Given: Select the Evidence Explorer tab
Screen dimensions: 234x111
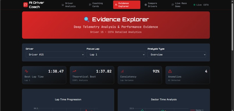Looking at the screenshot, I should tap(127, 5).
